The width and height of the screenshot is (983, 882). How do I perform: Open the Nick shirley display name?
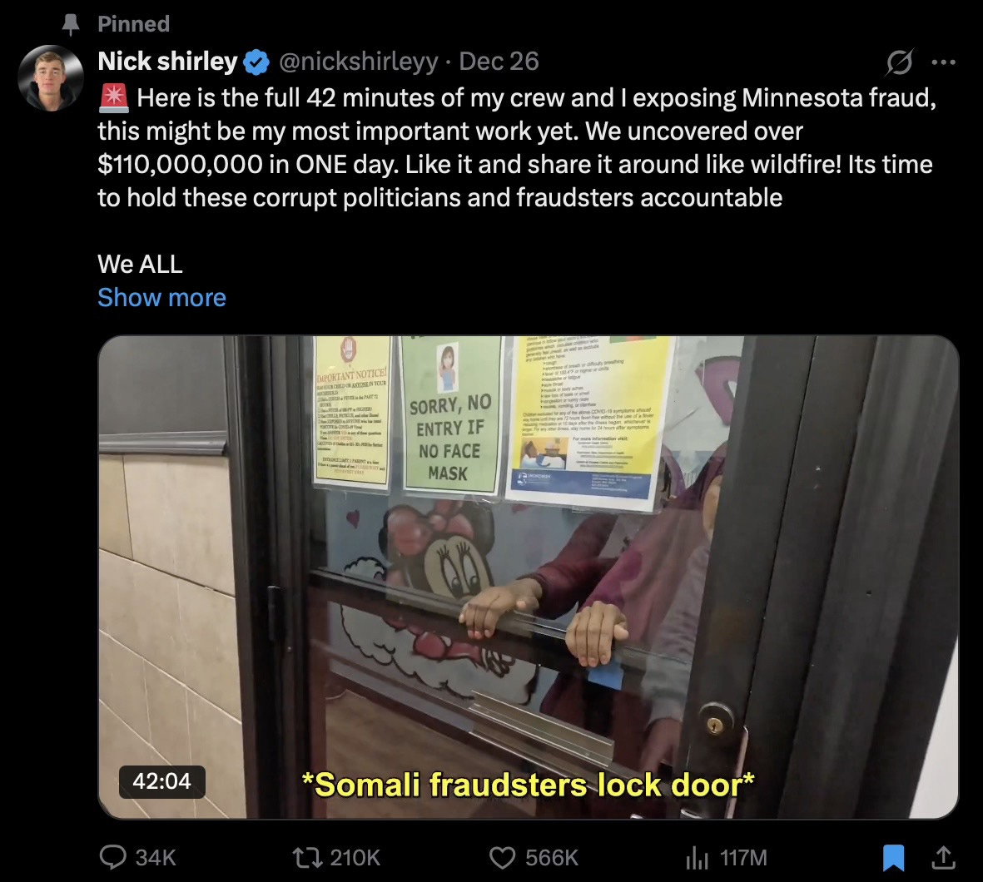coord(167,61)
